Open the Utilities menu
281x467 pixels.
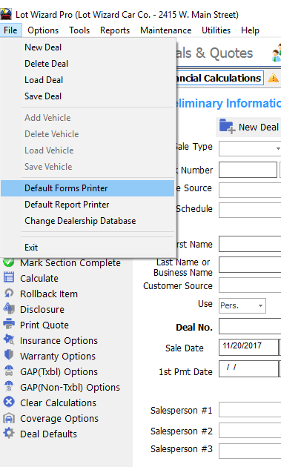click(216, 30)
